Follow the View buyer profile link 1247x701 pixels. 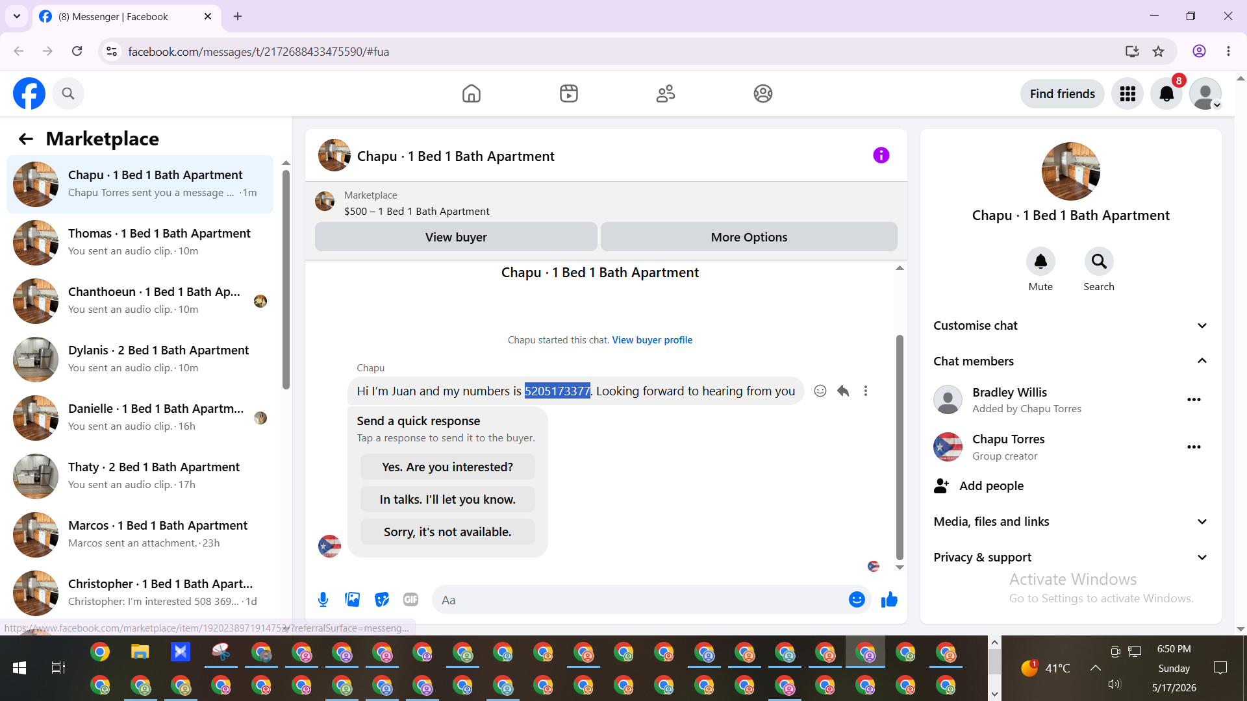tap(652, 340)
